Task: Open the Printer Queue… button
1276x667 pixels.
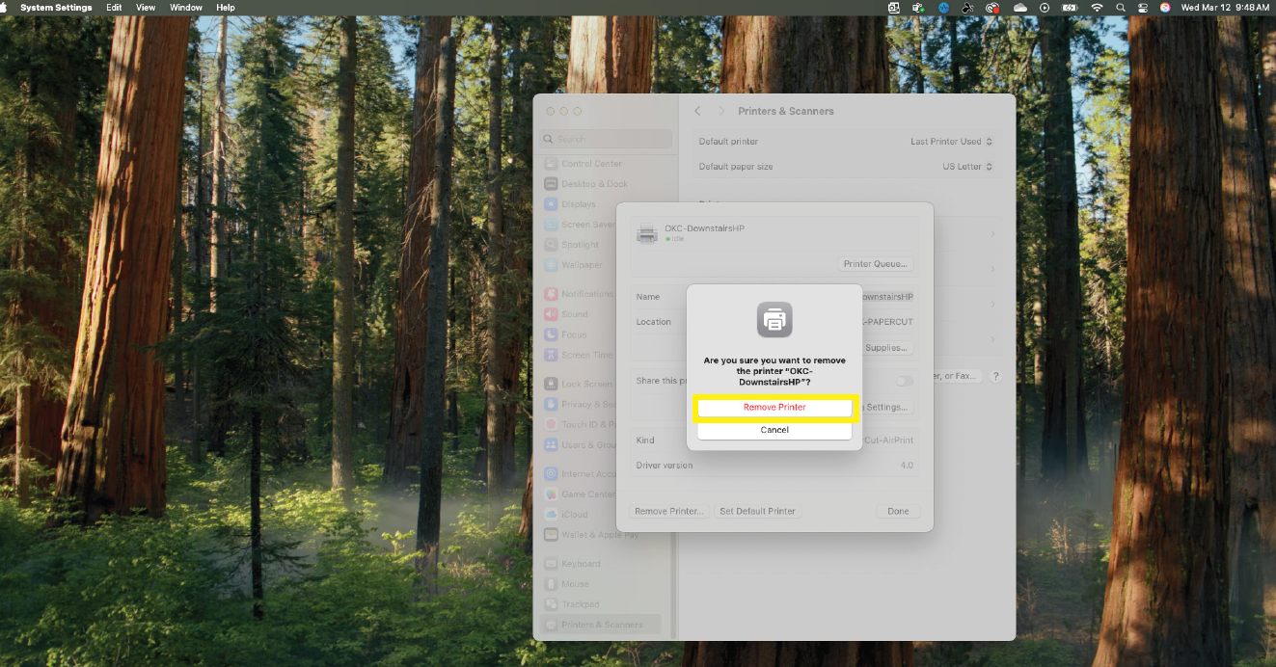Action: 876,264
